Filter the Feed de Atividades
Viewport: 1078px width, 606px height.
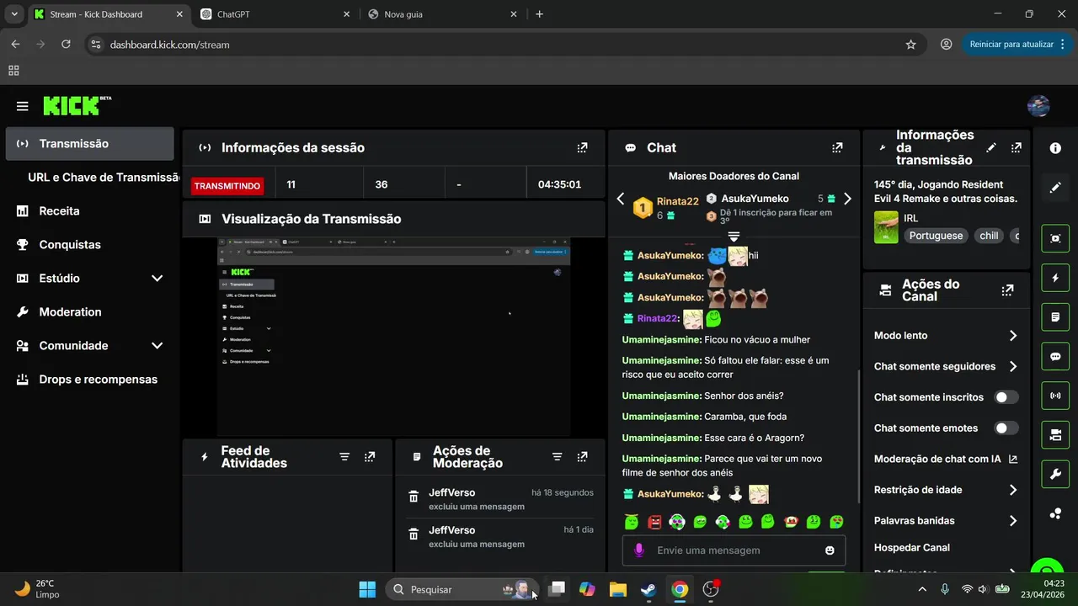[x=344, y=457]
